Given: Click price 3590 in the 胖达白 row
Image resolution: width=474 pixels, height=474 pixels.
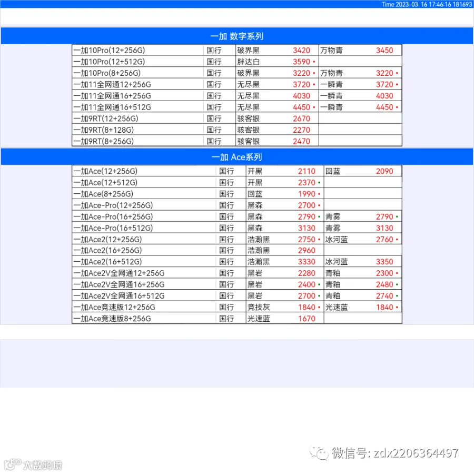Looking at the screenshot, I should (301, 62).
